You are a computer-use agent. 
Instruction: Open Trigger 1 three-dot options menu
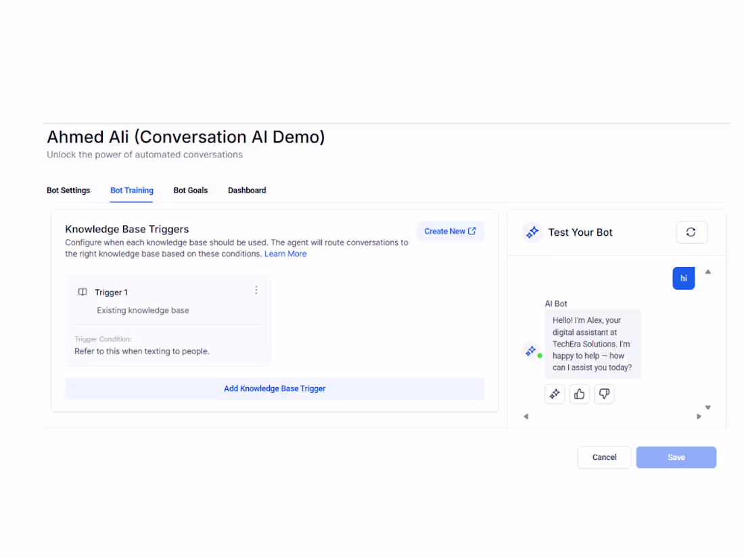[256, 290]
